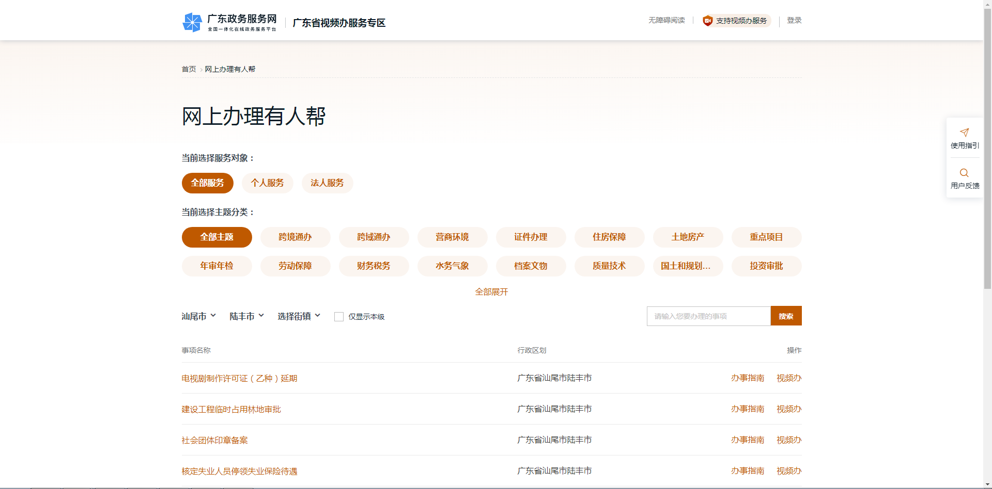Image resolution: width=992 pixels, height=489 pixels.
Task: Expand the 陆丰市 district dropdown
Action: click(x=246, y=316)
